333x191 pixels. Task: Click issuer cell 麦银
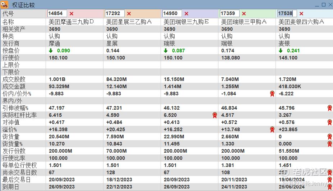pyautogui.click(x=284, y=44)
